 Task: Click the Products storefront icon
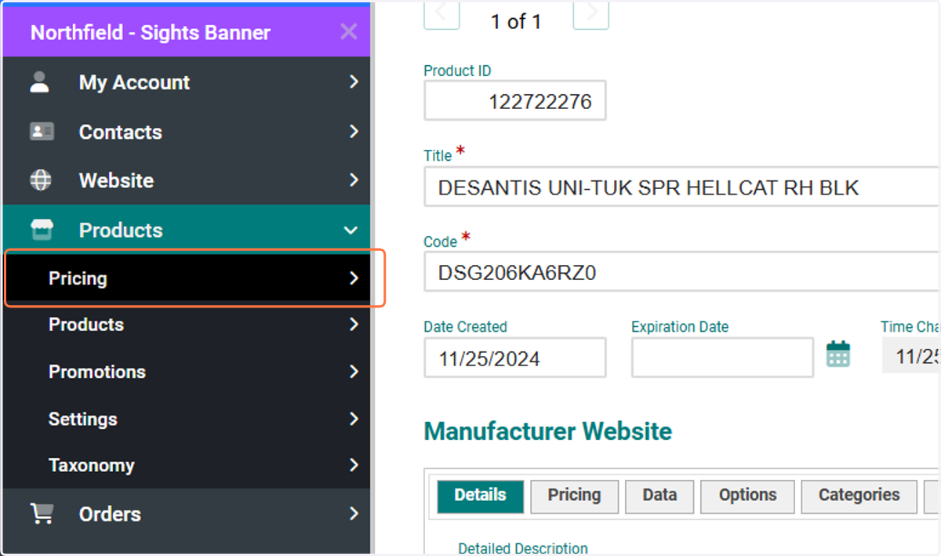[x=41, y=230]
